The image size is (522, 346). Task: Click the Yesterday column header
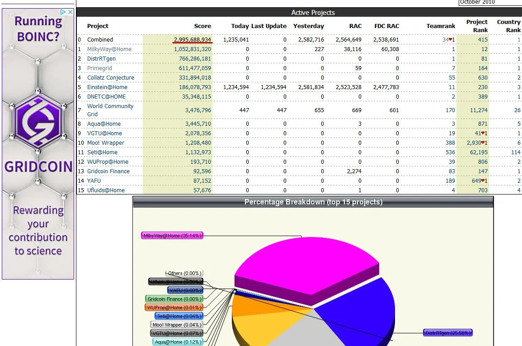click(309, 26)
